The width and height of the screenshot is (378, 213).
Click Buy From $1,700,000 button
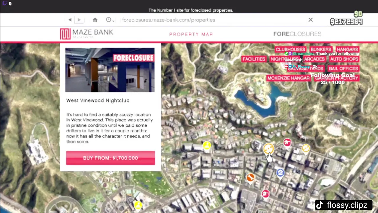110,158
